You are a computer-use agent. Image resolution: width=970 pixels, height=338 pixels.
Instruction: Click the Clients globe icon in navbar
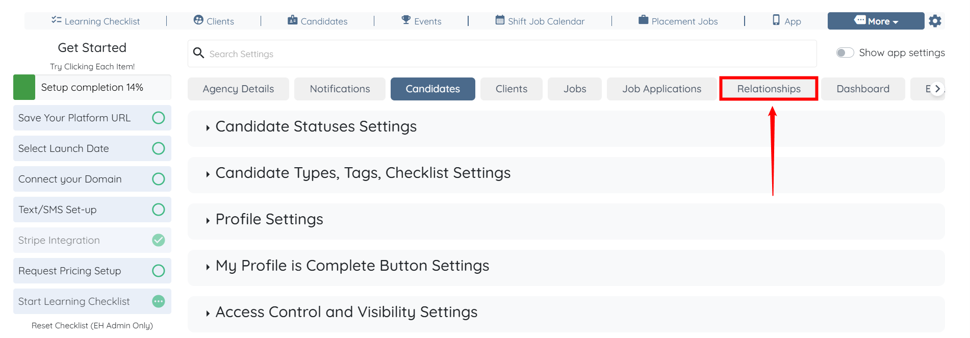(x=198, y=20)
